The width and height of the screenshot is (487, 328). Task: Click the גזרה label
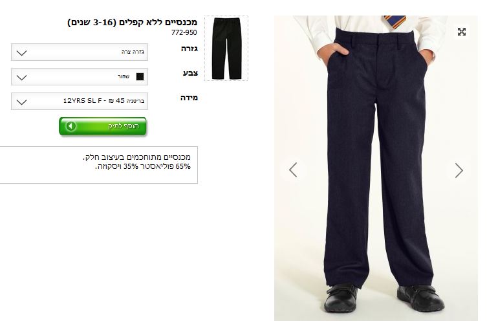coord(189,49)
